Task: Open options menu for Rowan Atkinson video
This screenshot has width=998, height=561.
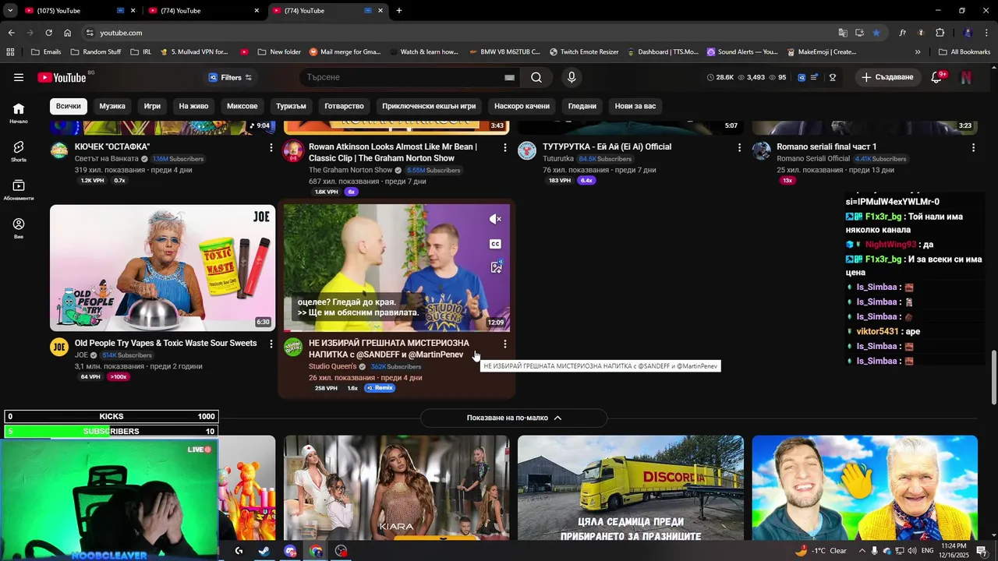Action: pos(505,147)
